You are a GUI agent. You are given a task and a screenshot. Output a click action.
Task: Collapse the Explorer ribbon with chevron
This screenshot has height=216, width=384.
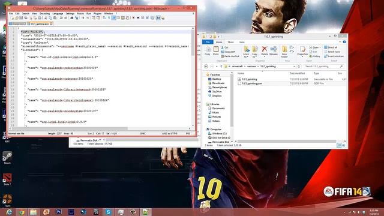(340, 42)
